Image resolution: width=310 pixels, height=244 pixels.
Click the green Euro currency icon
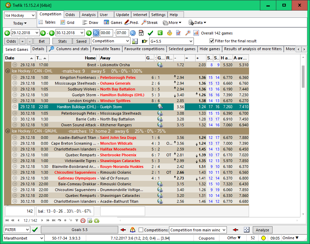point(160,33)
